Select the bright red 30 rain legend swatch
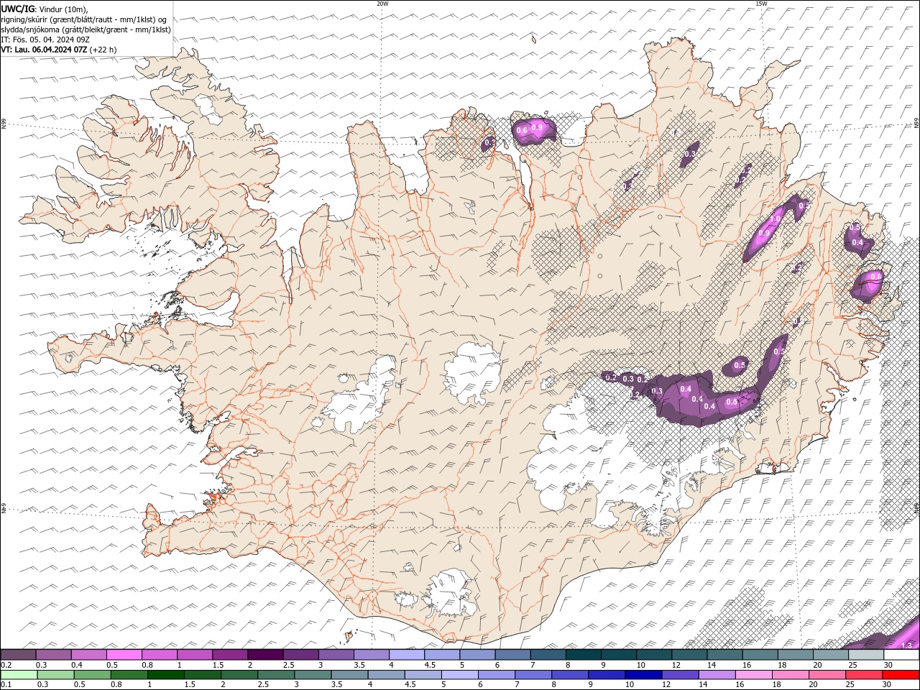 901,675
